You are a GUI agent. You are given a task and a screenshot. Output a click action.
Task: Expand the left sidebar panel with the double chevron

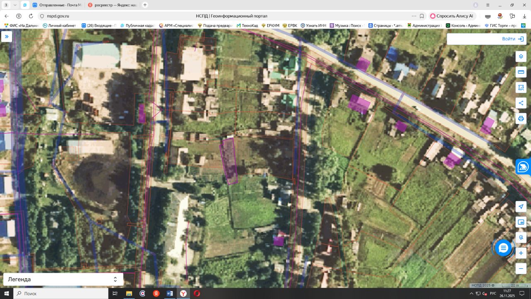pyautogui.click(x=6, y=37)
